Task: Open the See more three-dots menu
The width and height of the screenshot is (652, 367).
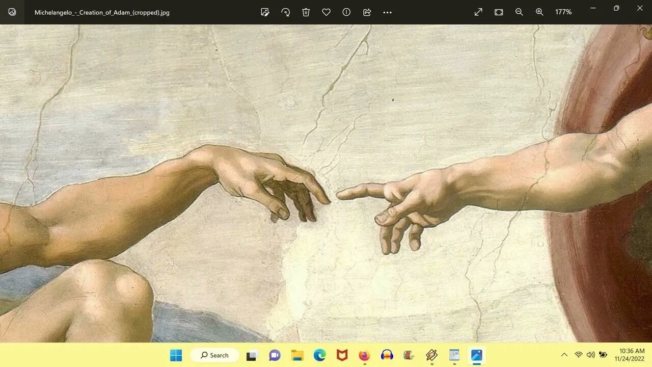Action: (x=387, y=12)
